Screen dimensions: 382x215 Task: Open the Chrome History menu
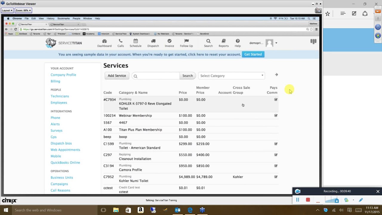click(x=50, y=19)
